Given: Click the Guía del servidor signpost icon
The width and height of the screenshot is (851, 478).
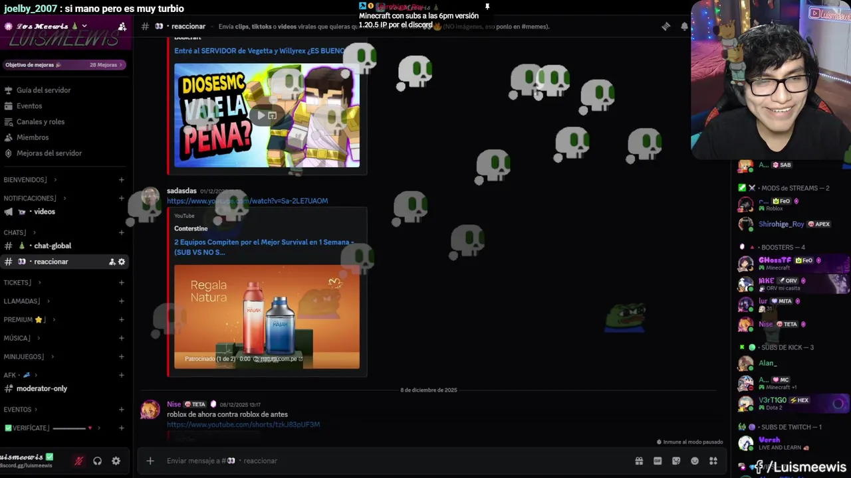Looking at the screenshot, I should (9, 90).
